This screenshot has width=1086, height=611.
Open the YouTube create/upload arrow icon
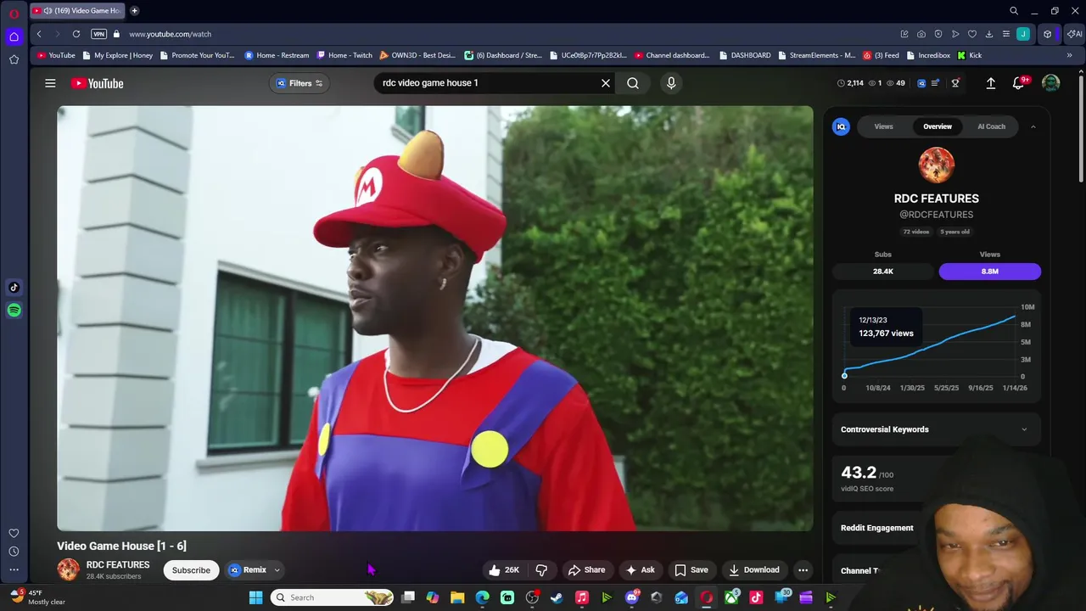(x=990, y=83)
